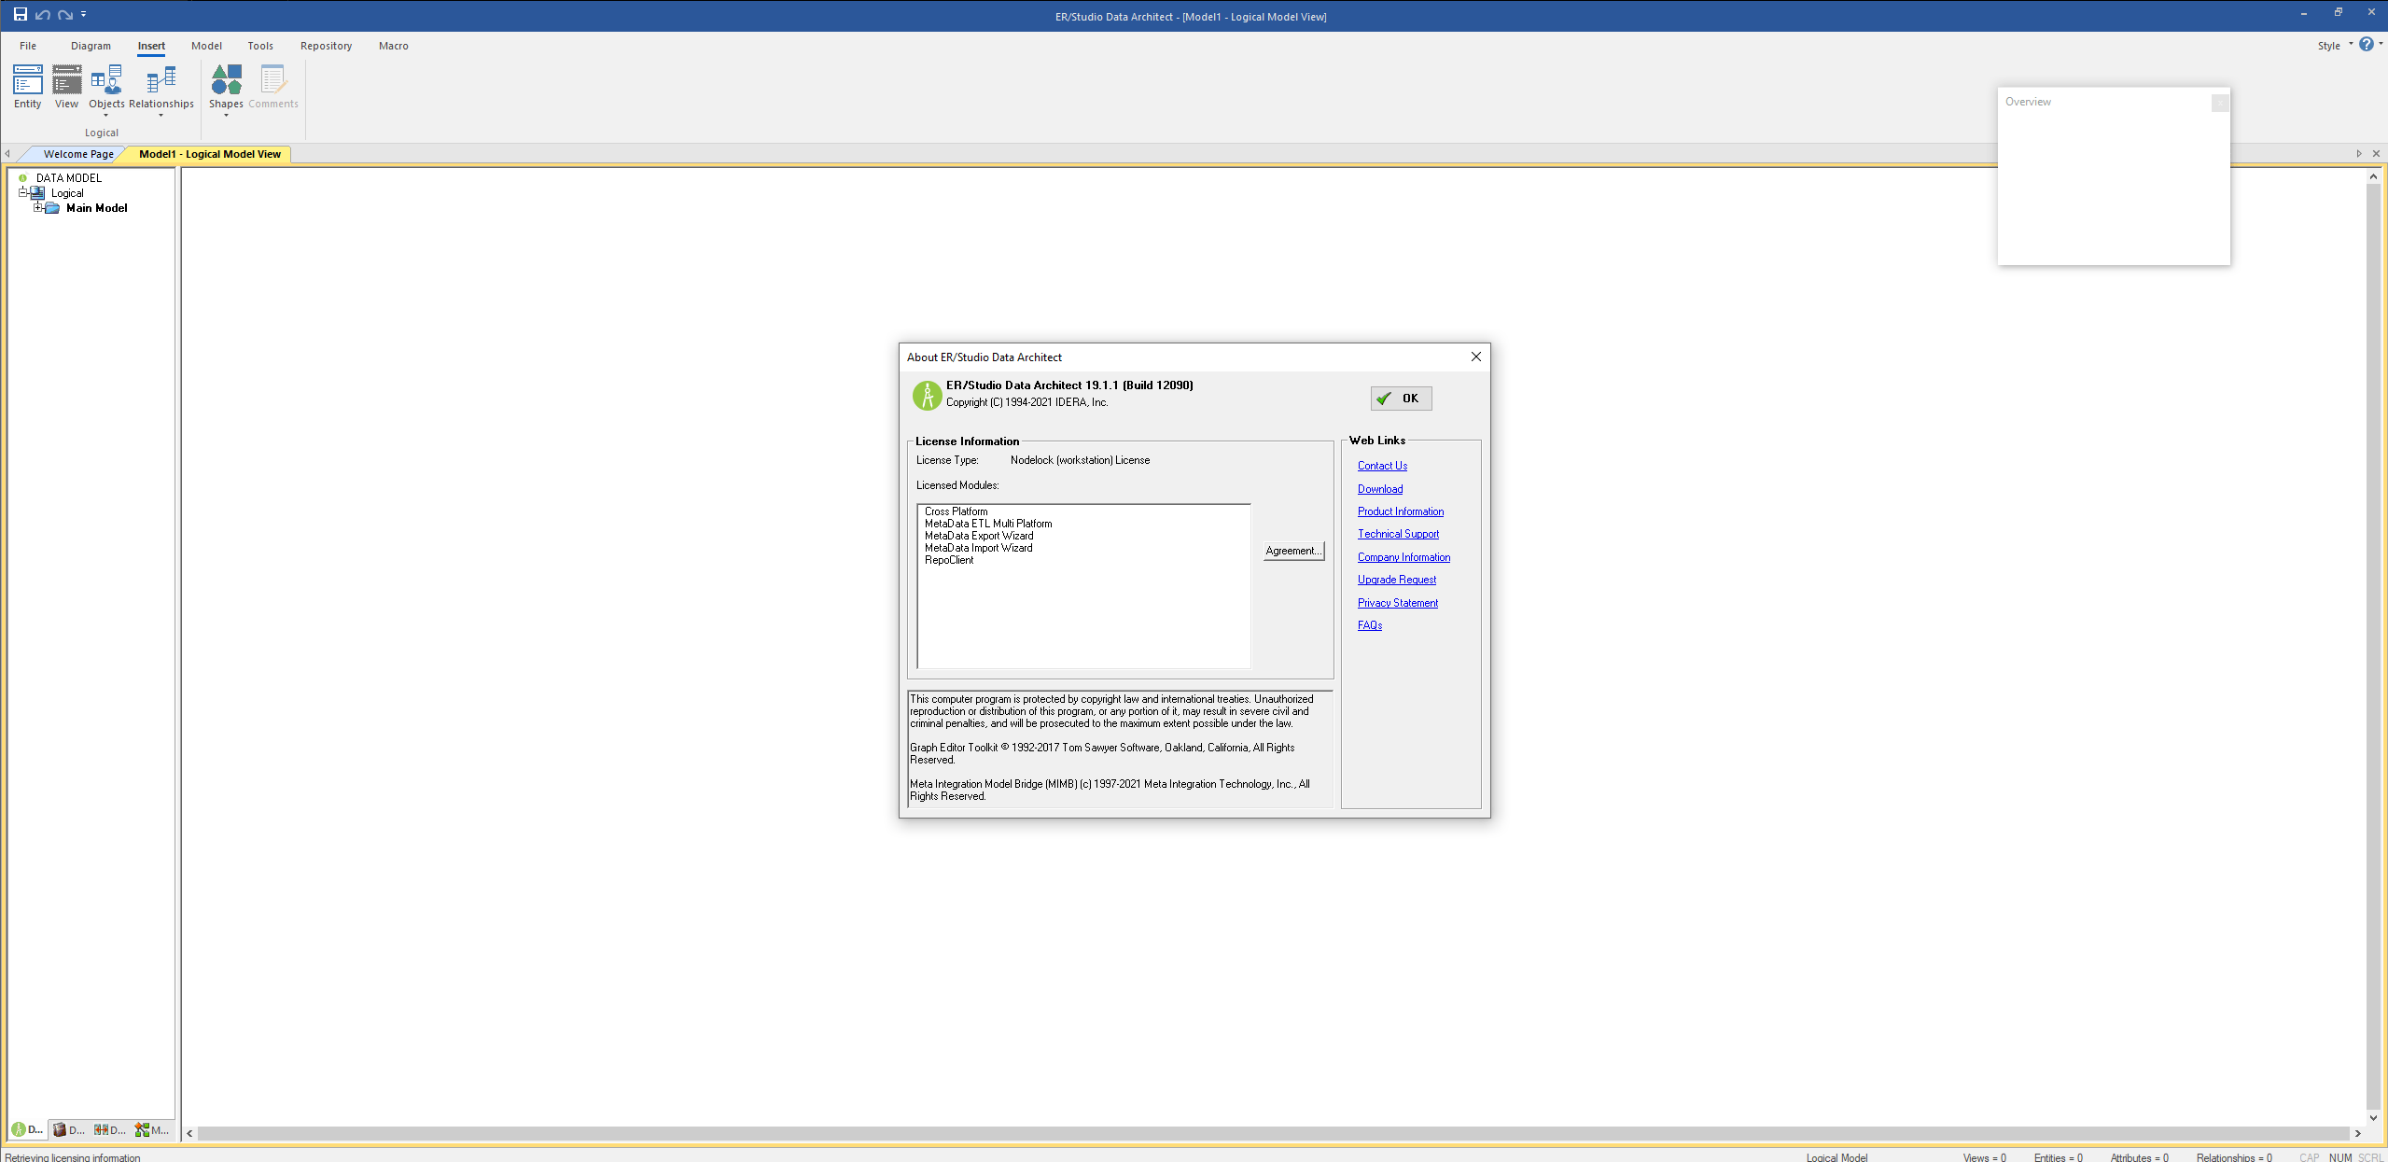Image resolution: width=2388 pixels, height=1162 pixels.
Task: Select MetaData Export Wizard module
Action: click(x=978, y=536)
